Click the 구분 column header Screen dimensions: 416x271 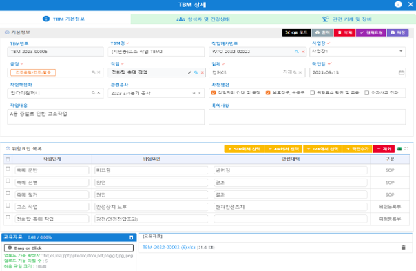tap(390, 159)
